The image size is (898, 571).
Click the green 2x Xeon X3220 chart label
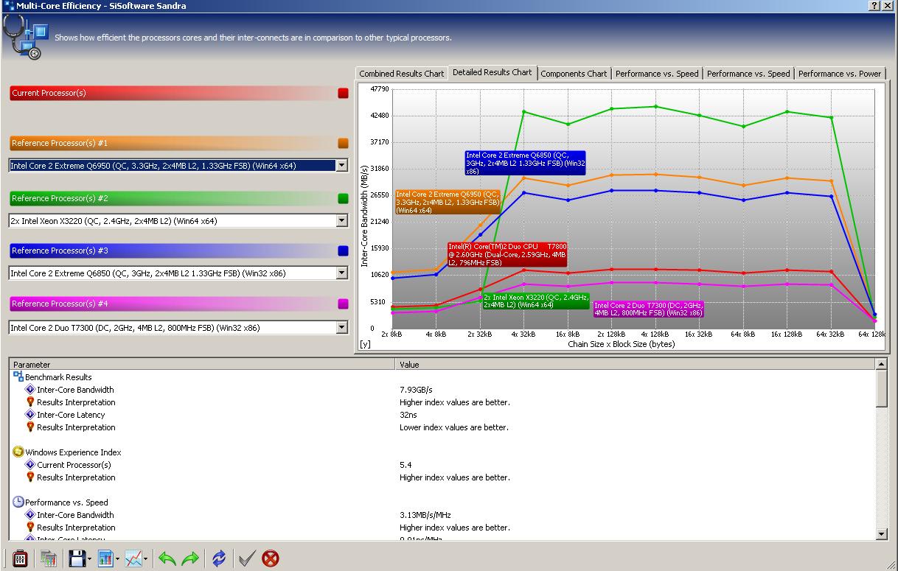535,301
